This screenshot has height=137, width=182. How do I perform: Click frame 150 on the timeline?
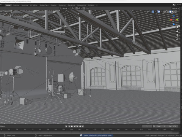coord(95,129)
